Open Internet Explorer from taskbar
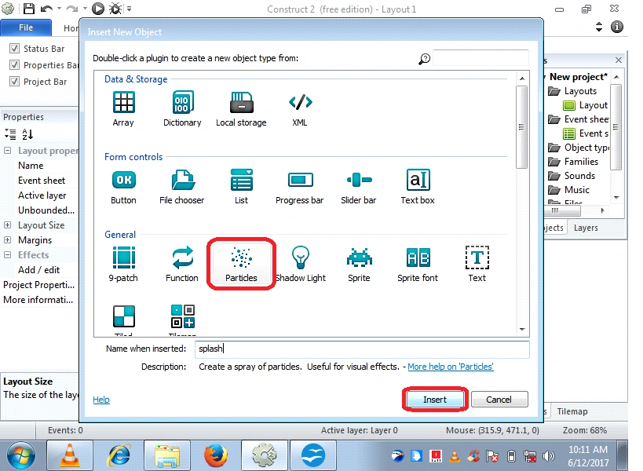643x471 pixels. click(x=119, y=455)
